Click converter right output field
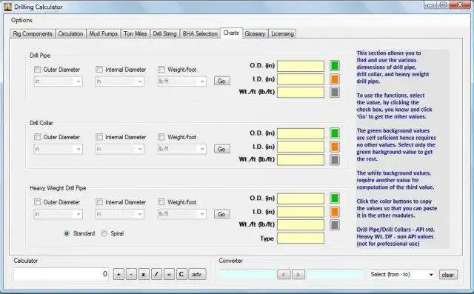The image size is (474, 294). click(335, 274)
